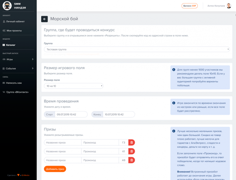
Task: Click the Баланс button in the header
Action: pyautogui.click(x=189, y=6)
